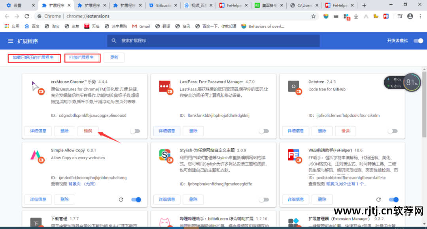Disable the Simple Allow Copy toggle
This screenshot has height=229, width=427.
[136, 200]
